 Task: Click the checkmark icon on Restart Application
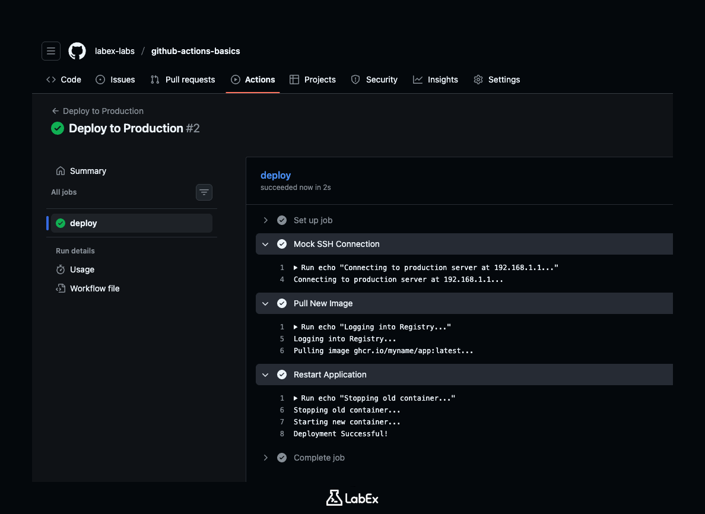coord(282,375)
